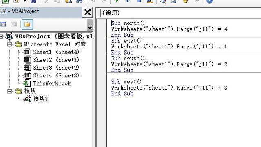Select Sheet3 (Sheet2) in project tree

click(x=56, y=68)
